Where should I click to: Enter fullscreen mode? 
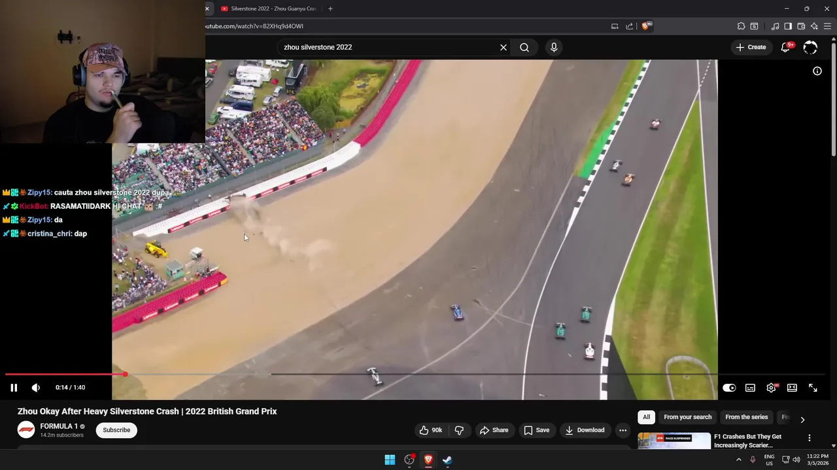point(813,388)
